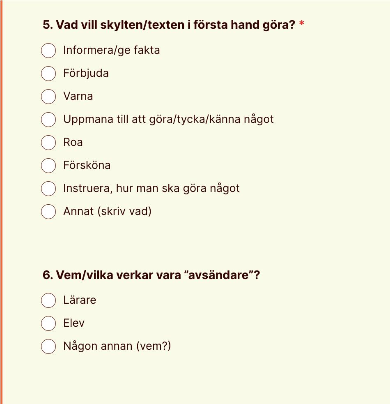Click the question 5 heading text
Screen dimensions: 390x404
(169, 25)
